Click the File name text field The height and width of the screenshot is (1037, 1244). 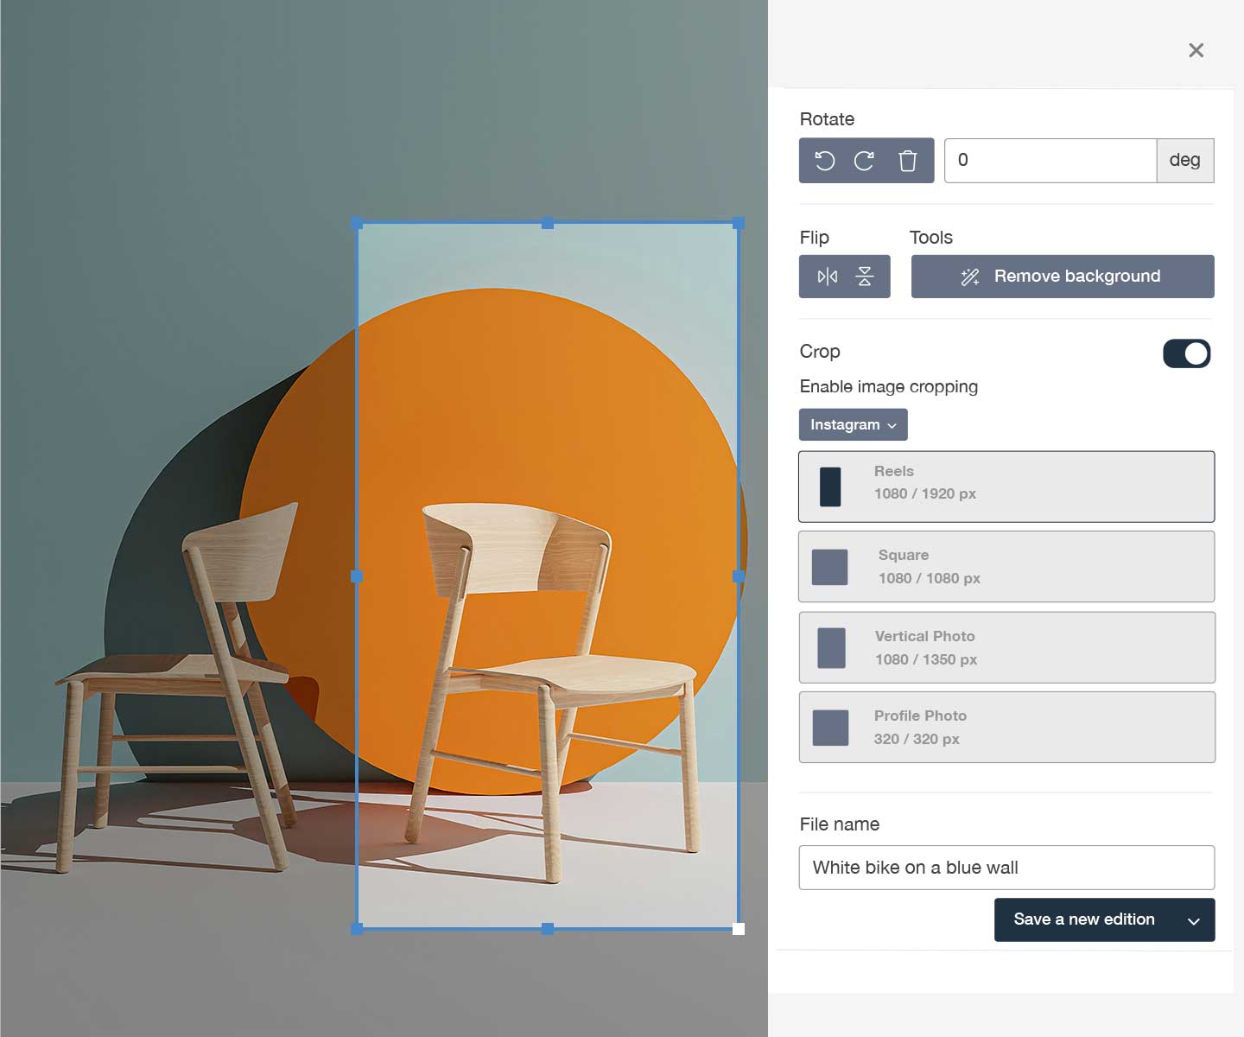pos(1006,868)
